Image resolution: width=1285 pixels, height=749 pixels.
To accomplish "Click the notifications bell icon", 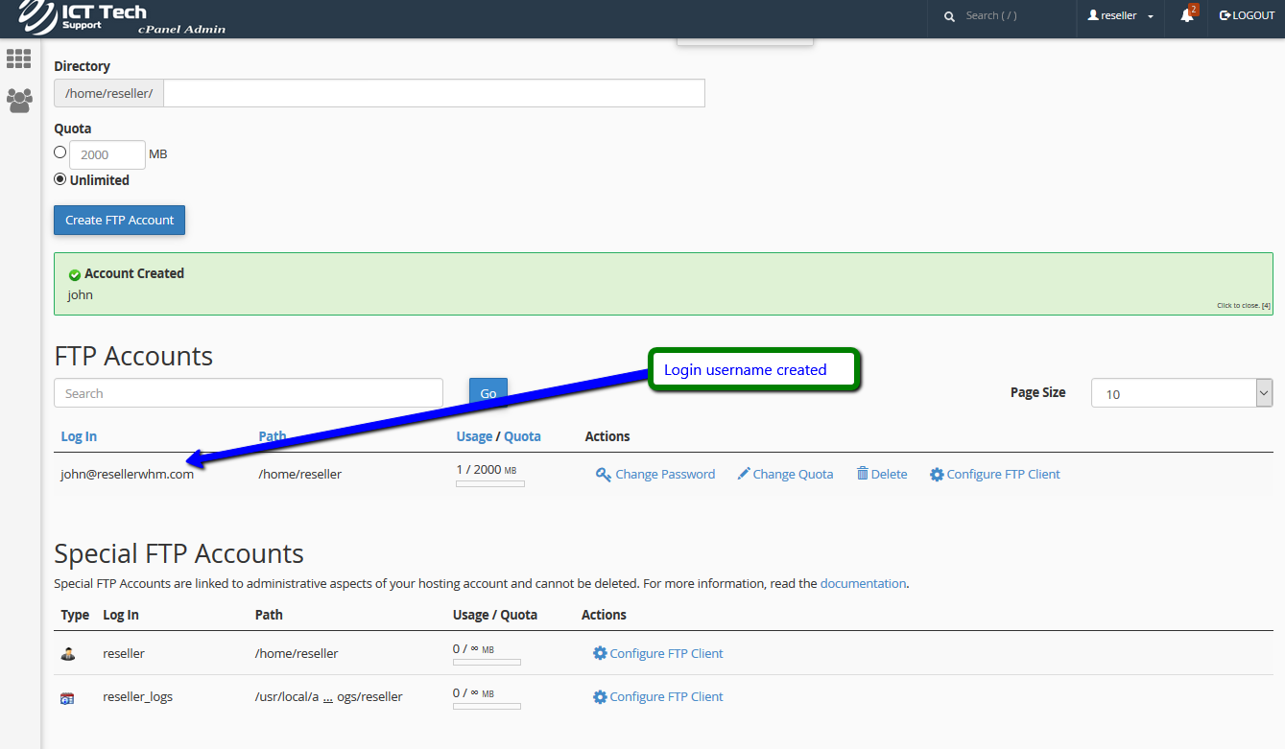I will pyautogui.click(x=1187, y=15).
